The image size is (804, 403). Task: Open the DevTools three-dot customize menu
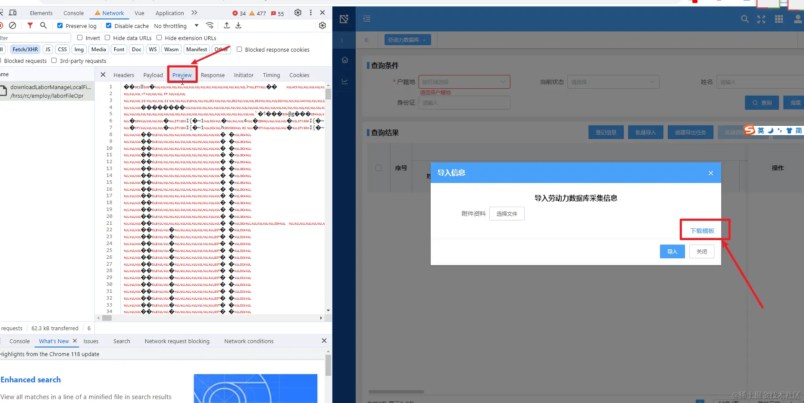click(x=311, y=13)
